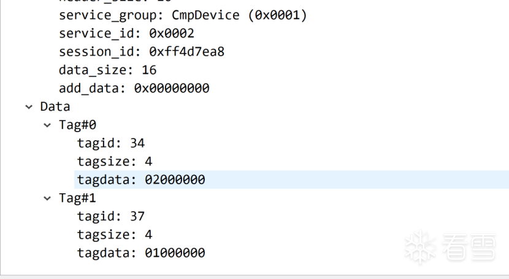The width and height of the screenshot is (509, 279).
Task: Click the tagid: 34 field
Action: pos(110,144)
